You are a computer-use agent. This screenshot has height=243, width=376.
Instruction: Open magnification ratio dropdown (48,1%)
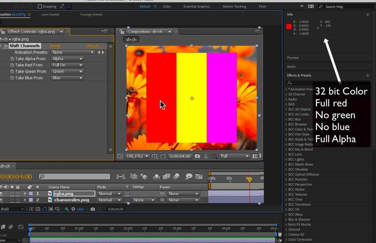[137, 156]
